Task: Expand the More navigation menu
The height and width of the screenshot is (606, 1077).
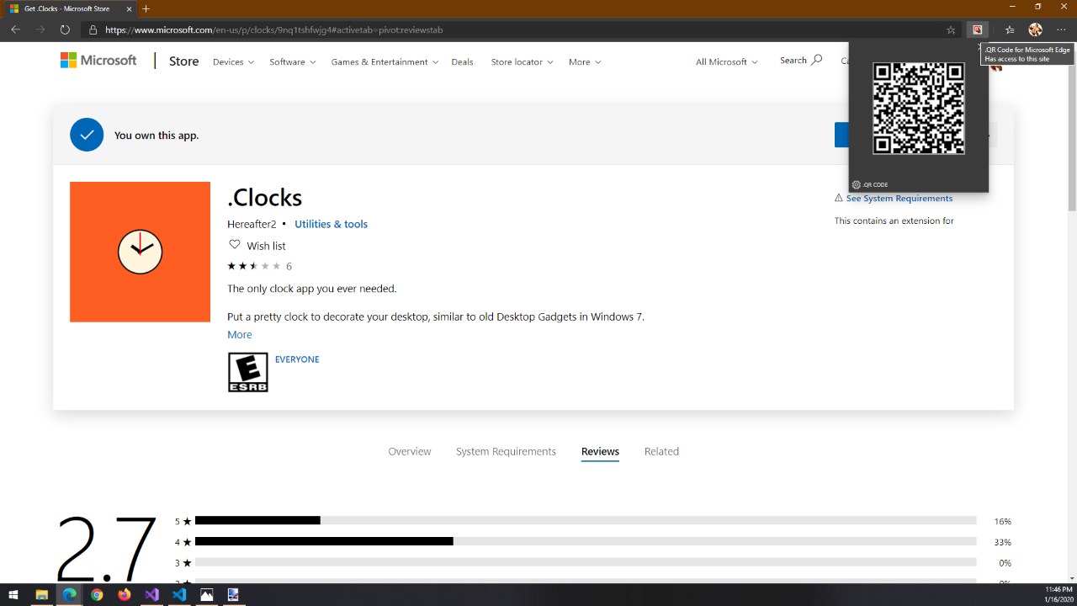Action: click(x=585, y=61)
